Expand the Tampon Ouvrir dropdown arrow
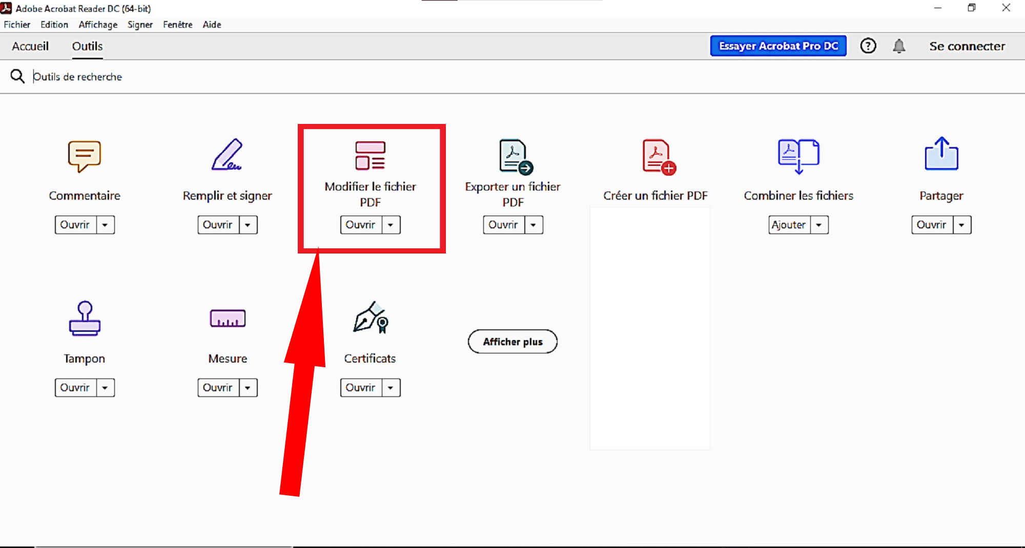 105,388
